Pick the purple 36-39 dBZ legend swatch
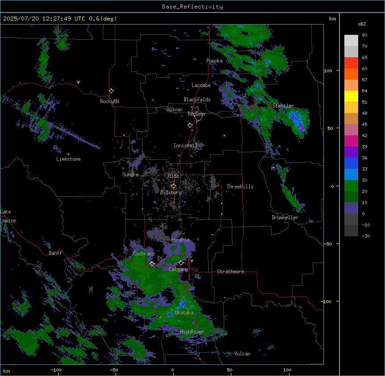The image size is (385, 376). pyautogui.click(x=351, y=152)
